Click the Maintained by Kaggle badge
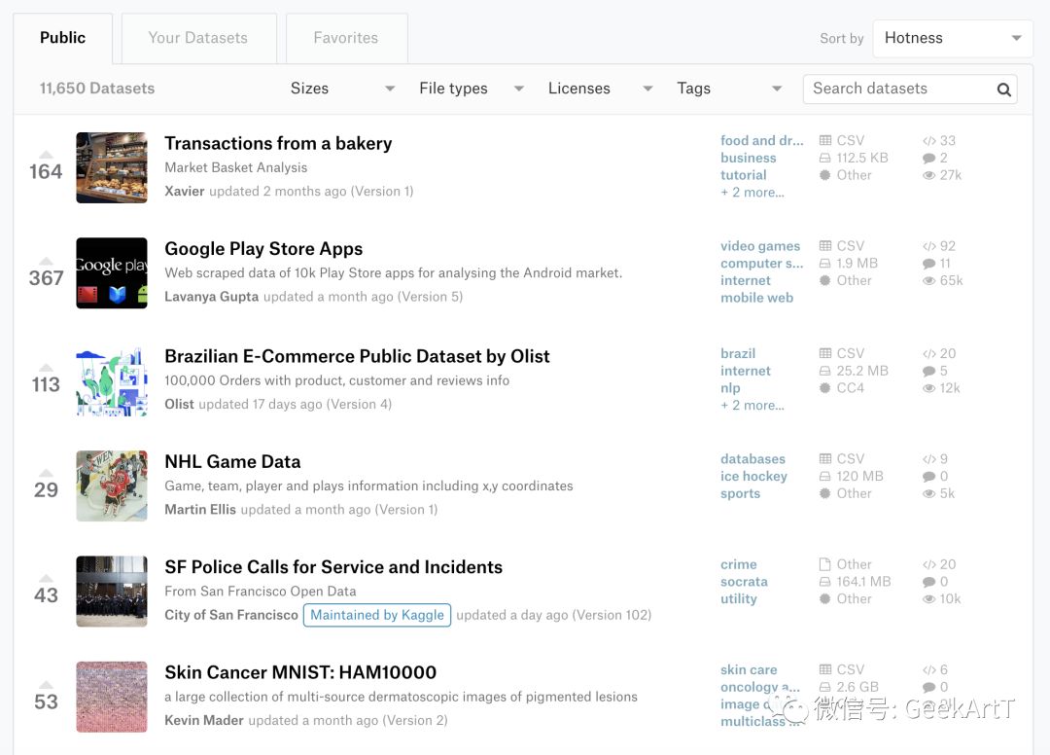The image size is (1050, 755). coord(377,615)
